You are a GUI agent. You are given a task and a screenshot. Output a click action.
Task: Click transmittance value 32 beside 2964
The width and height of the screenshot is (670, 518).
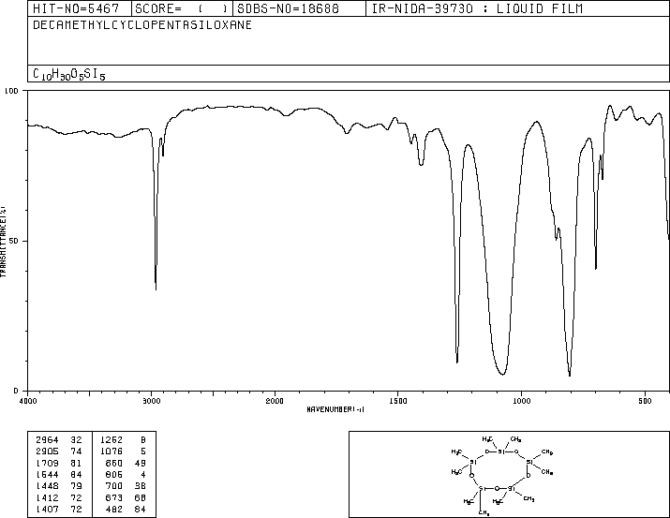[x=76, y=439]
